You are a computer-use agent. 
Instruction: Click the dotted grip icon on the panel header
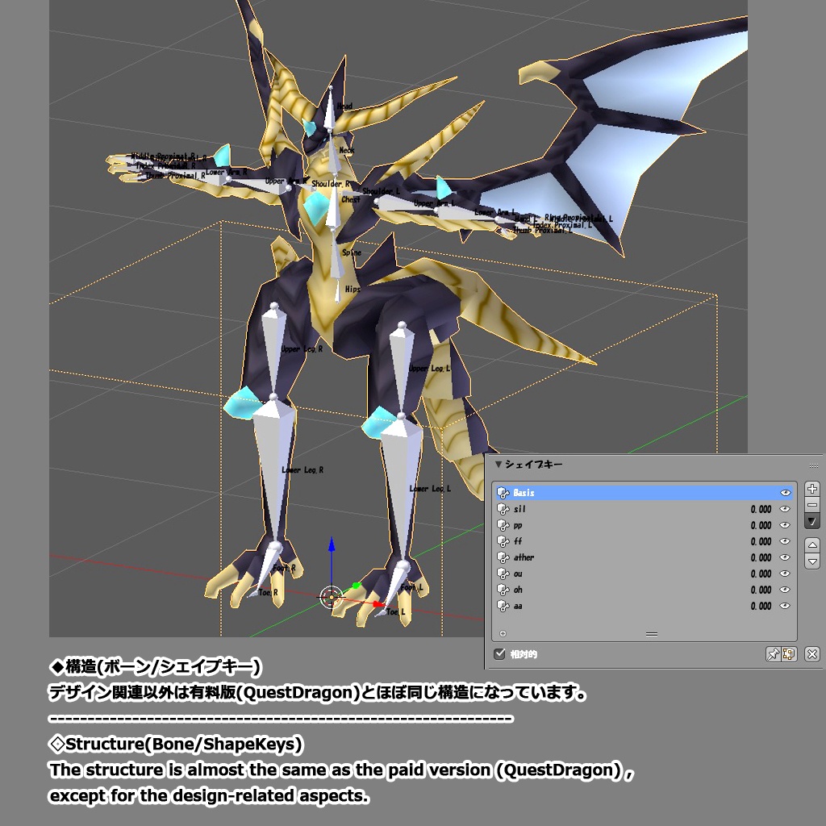click(813, 465)
